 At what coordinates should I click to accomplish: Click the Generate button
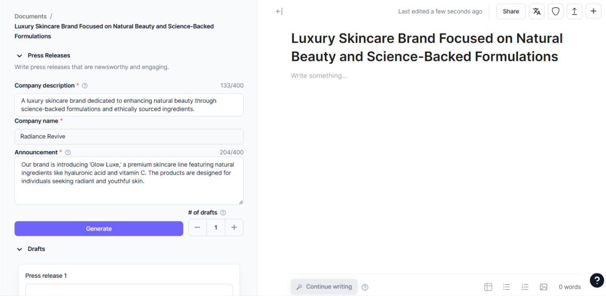point(99,229)
